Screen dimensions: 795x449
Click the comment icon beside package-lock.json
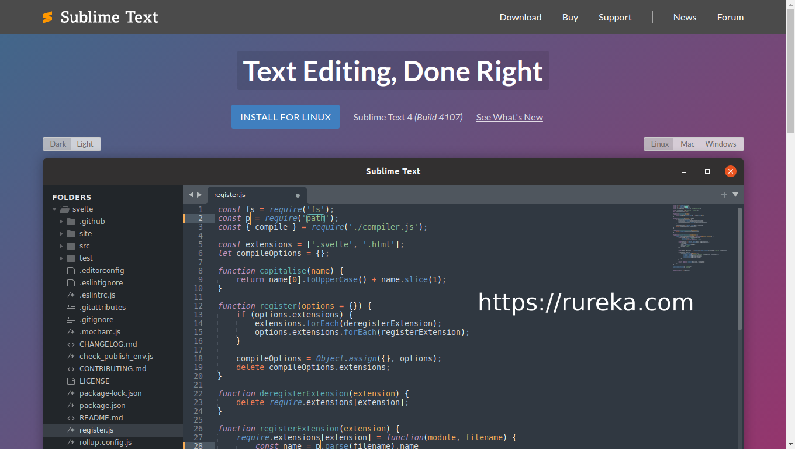tap(71, 393)
